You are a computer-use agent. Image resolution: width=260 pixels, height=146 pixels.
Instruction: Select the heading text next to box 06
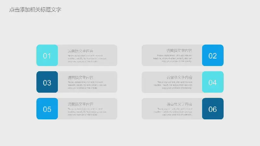(179, 104)
